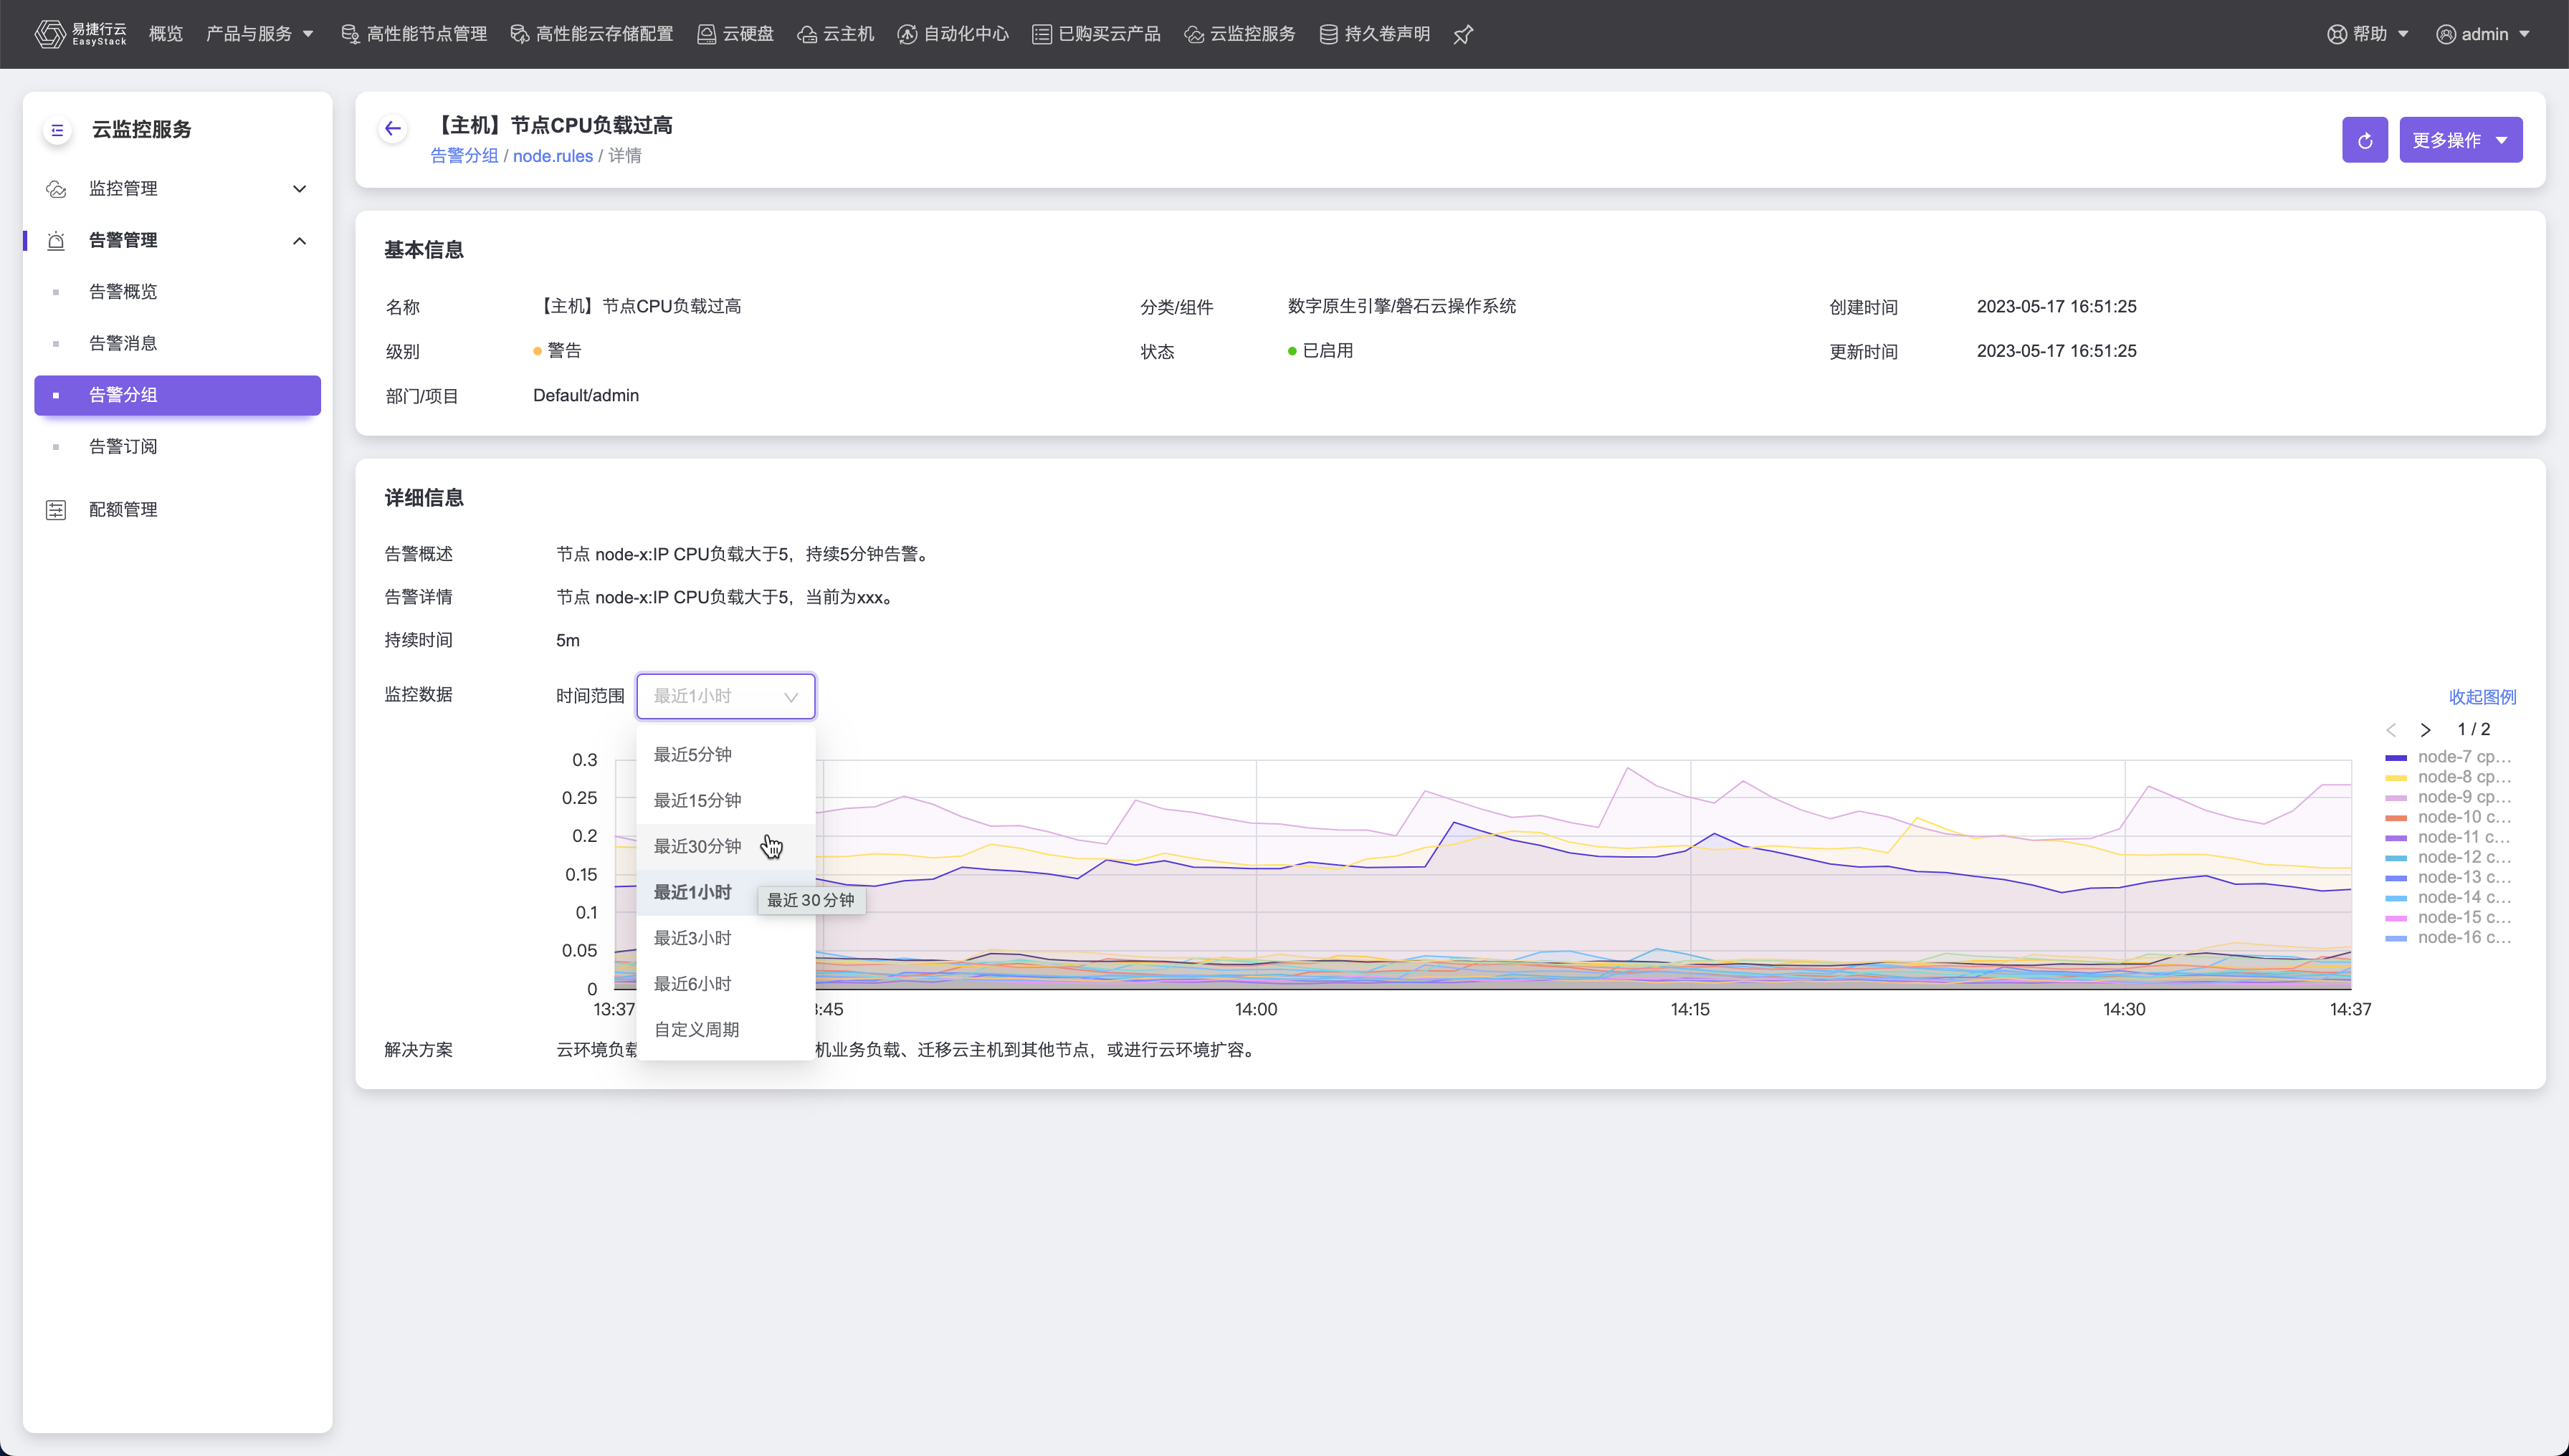Open 云硬盘 from the top navigation

(x=735, y=34)
